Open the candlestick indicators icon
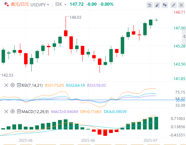 tap(165, 5)
